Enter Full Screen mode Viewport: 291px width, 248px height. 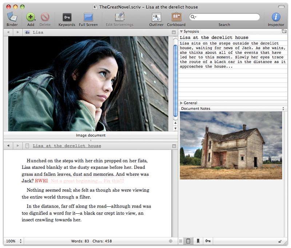coord(88,17)
